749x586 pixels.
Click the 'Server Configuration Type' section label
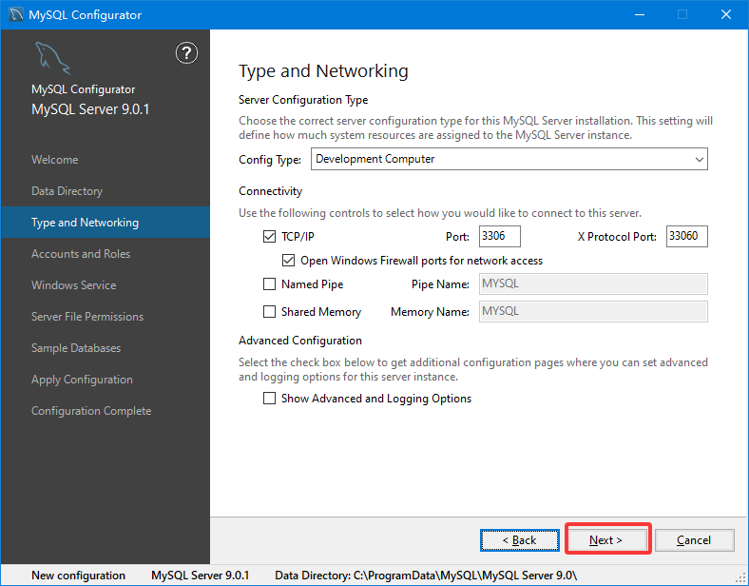click(x=303, y=100)
